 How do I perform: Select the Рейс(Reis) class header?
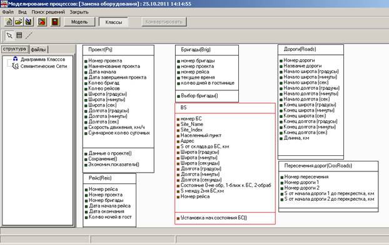click(109, 178)
